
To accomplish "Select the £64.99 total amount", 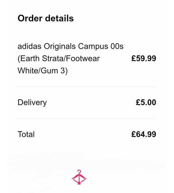I will 144,134.
